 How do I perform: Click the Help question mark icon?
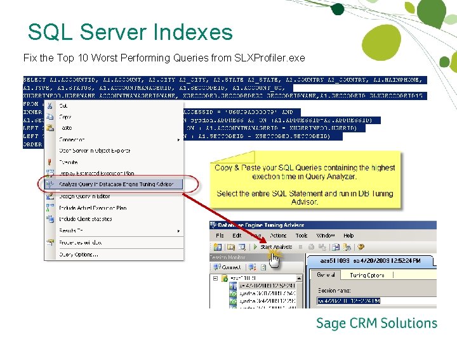point(361,247)
